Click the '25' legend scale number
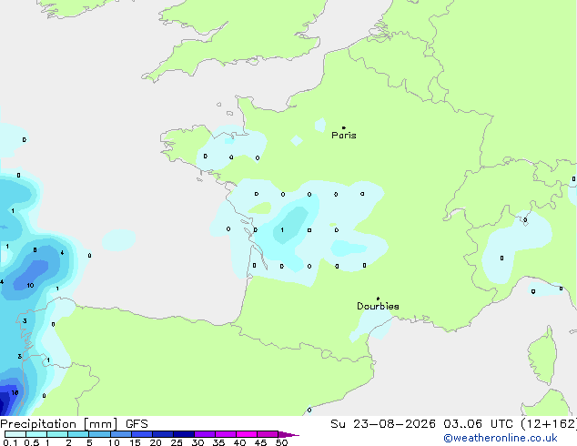Screen dimensions: 577x446 coord(177,442)
